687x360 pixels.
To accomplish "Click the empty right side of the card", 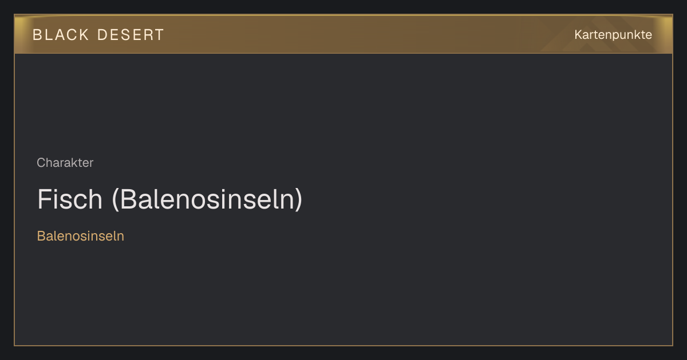I will tap(515, 200).
